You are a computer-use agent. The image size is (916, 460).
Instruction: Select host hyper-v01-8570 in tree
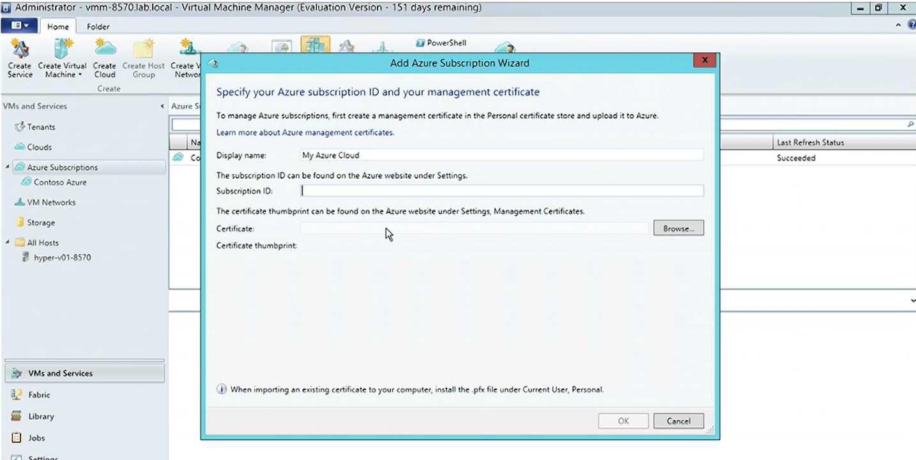pos(62,258)
